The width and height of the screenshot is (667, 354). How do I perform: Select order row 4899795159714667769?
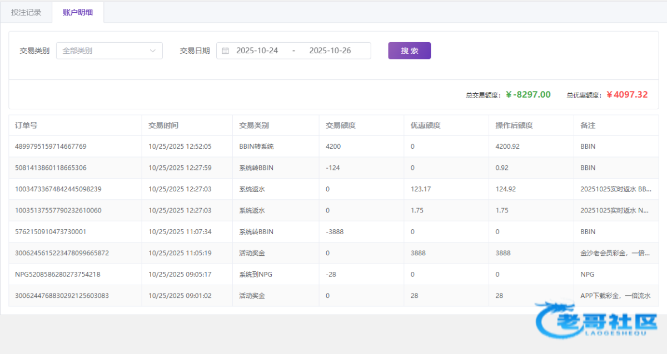[51, 146]
